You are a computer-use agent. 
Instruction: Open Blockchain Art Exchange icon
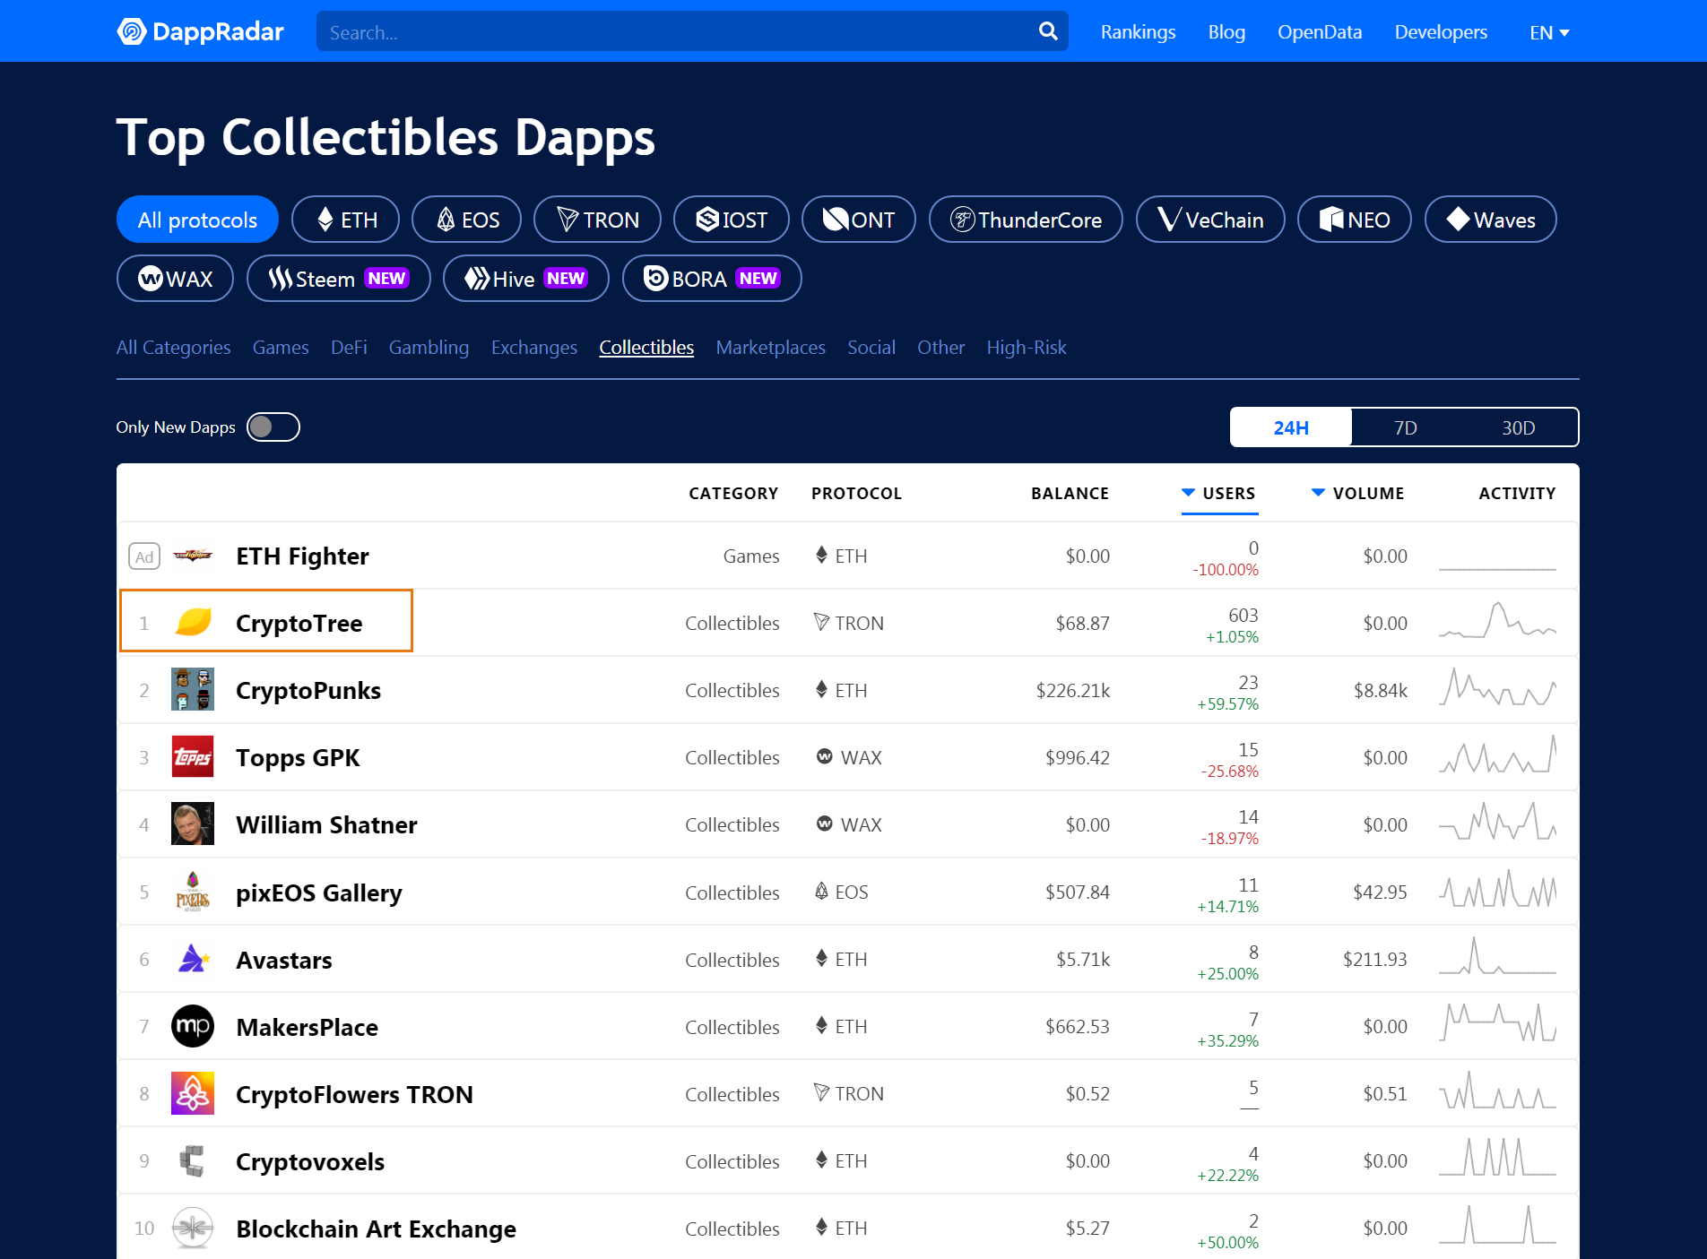coord(193,1228)
